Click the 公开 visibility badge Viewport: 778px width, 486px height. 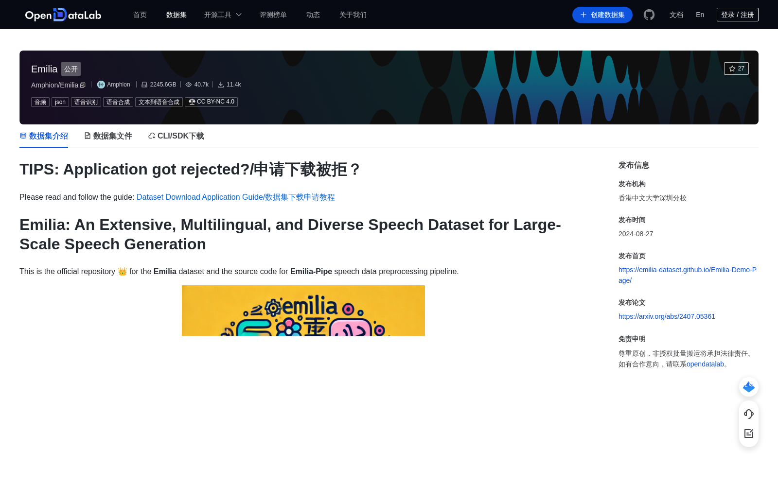[71, 69]
